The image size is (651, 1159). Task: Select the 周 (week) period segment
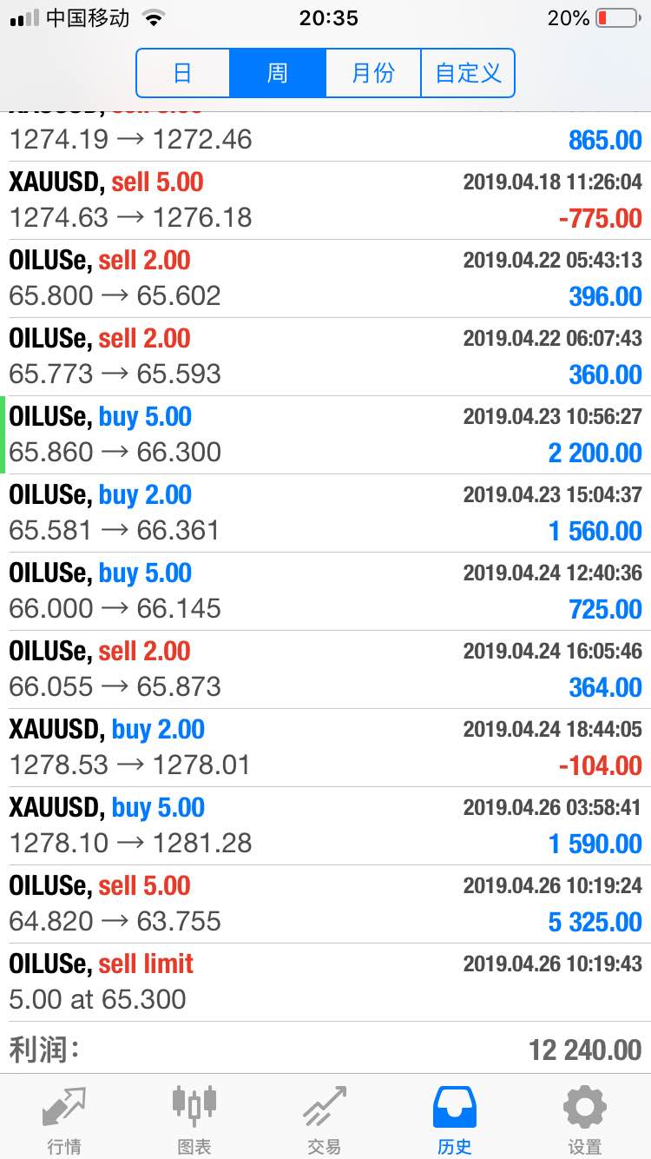pyautogui.click(x=278, y=73)
